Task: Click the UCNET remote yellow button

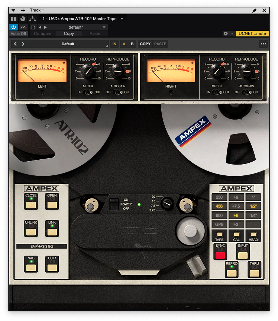Action: coord(252,33)
